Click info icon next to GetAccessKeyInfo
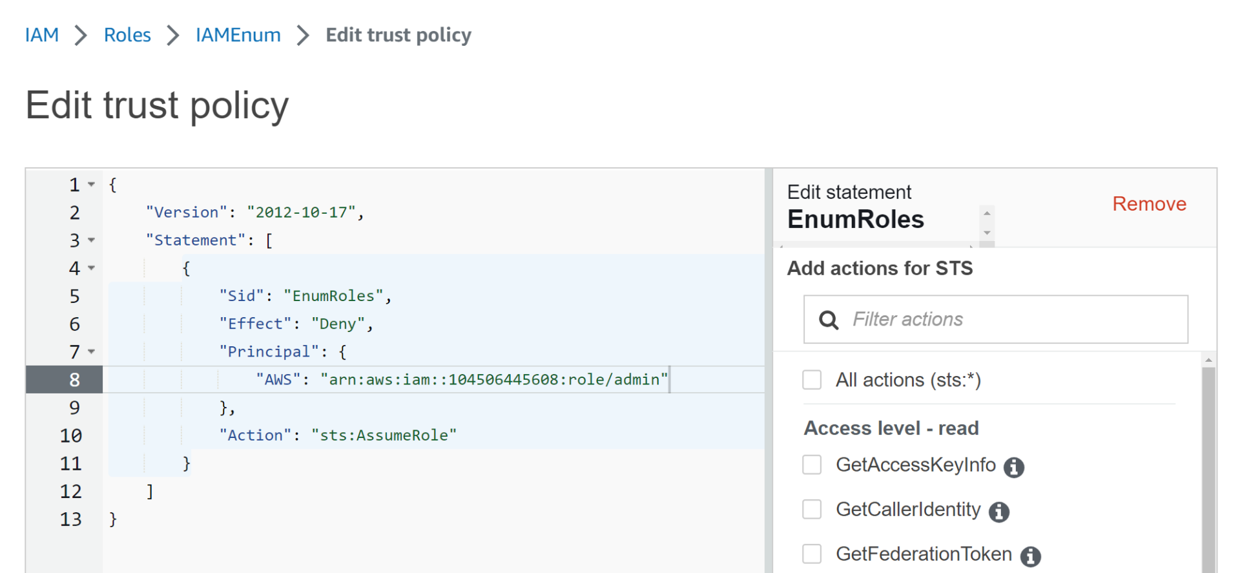Screen dimensions: 1240x573 coord(1014,467)
